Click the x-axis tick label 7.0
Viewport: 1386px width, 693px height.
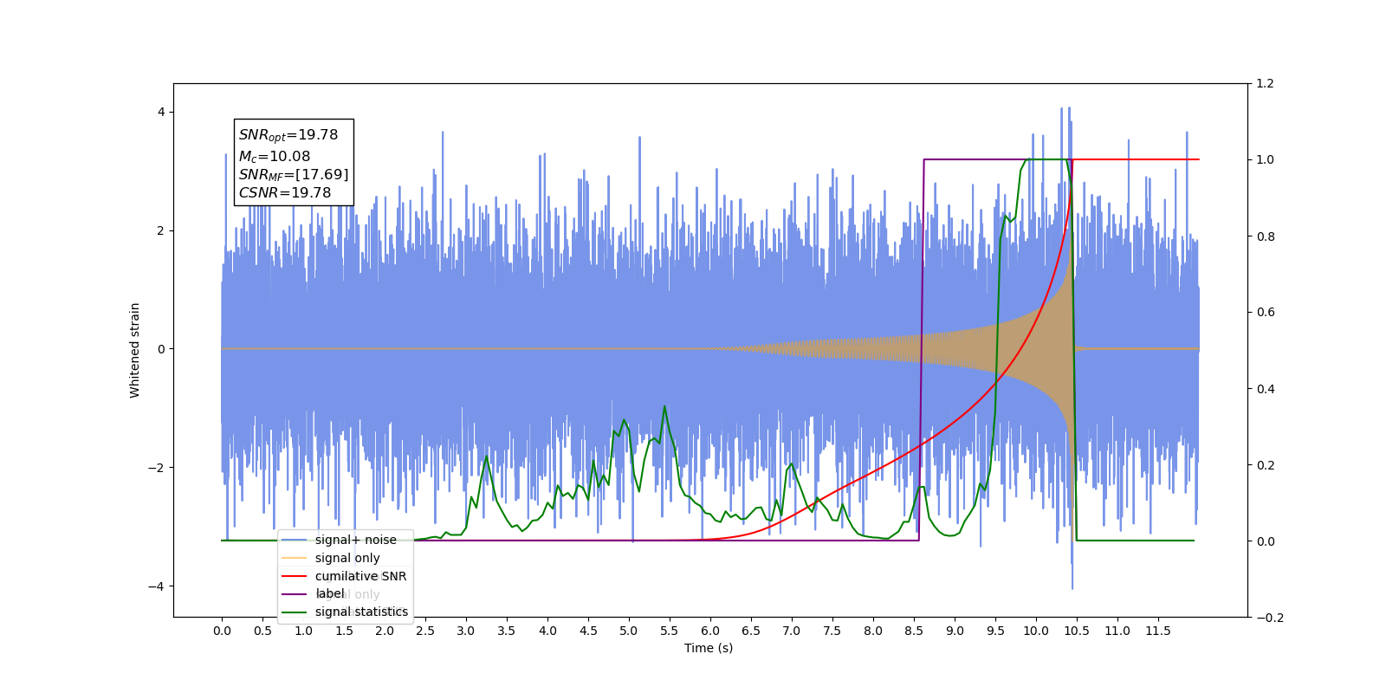click(x=792, y=631)
